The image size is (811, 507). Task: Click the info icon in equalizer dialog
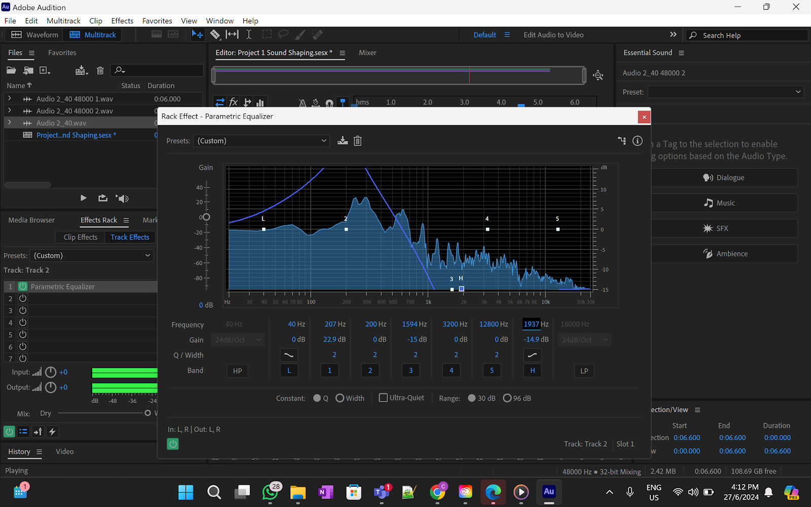click(638, 141)
